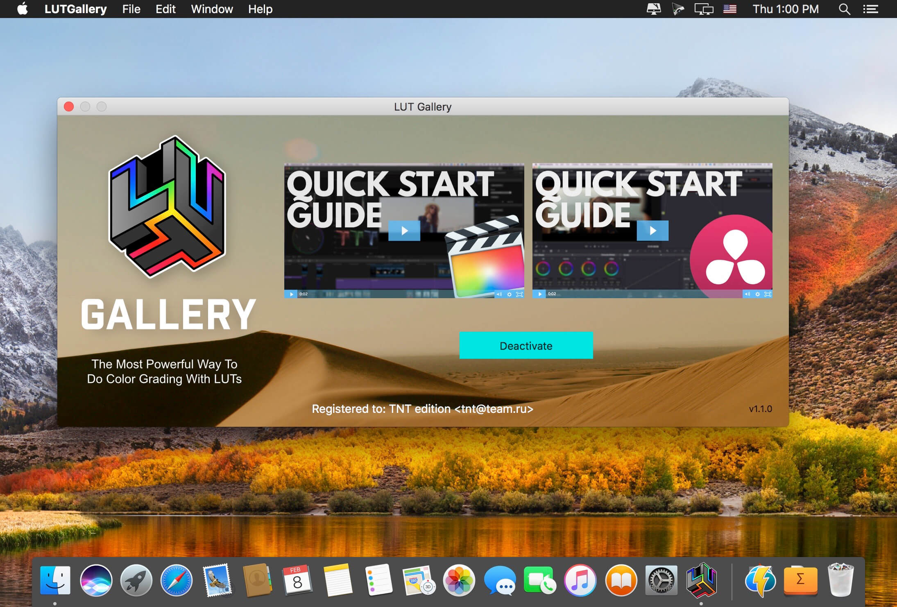
Task: Open iTunes from the Dock
Action: pyautogui.click(x=580, y=580)
